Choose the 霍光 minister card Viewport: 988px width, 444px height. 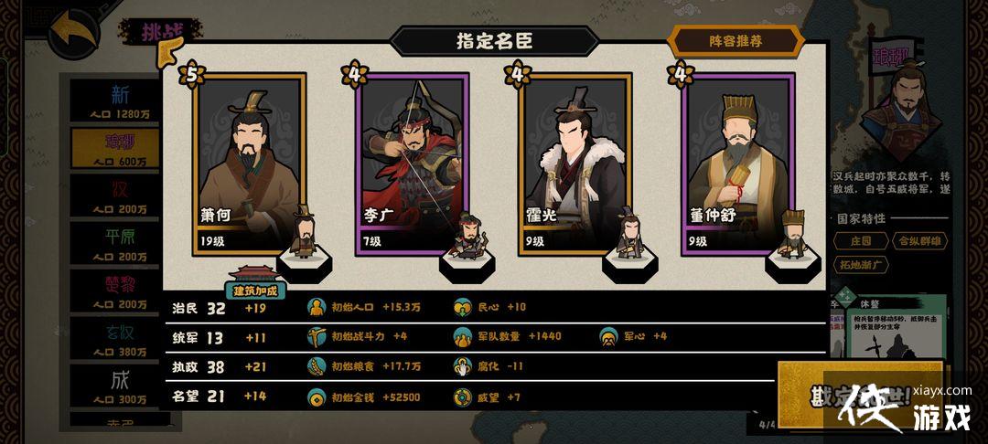point(575,164)
